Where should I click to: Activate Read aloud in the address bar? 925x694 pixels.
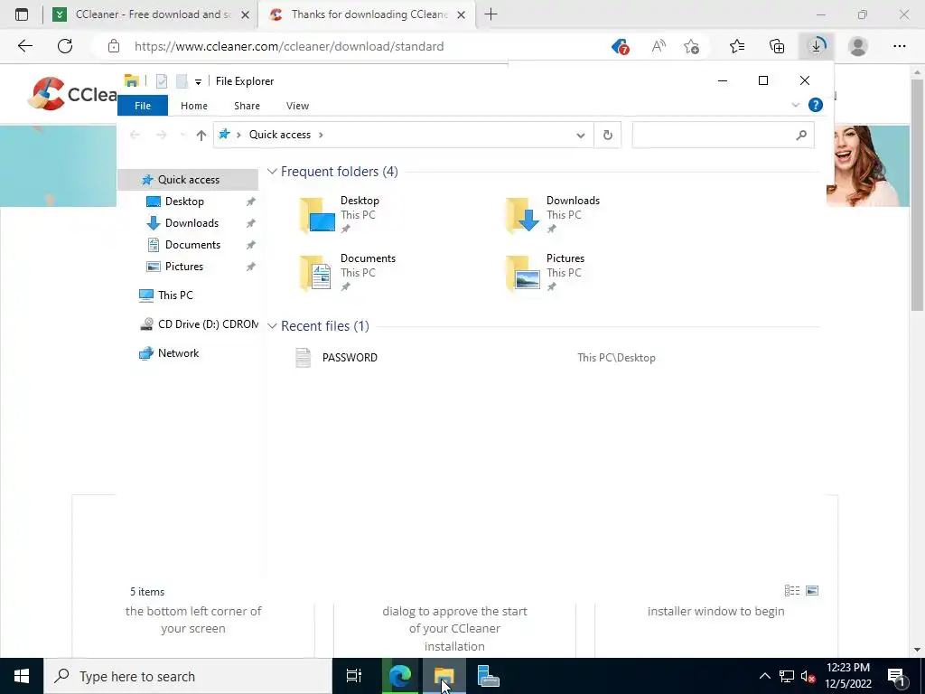[x=659, y=46]
